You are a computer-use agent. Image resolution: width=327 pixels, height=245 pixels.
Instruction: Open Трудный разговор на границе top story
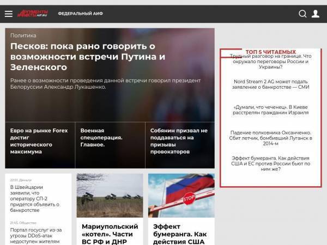click(270, 62)
